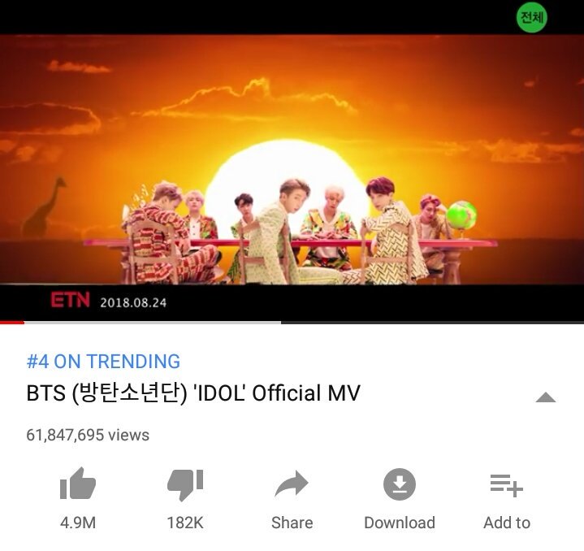The width and height of the screenshot is (584, 551).
Task: Click the 2018.08.24 date overlay
Action: (133, 302)
